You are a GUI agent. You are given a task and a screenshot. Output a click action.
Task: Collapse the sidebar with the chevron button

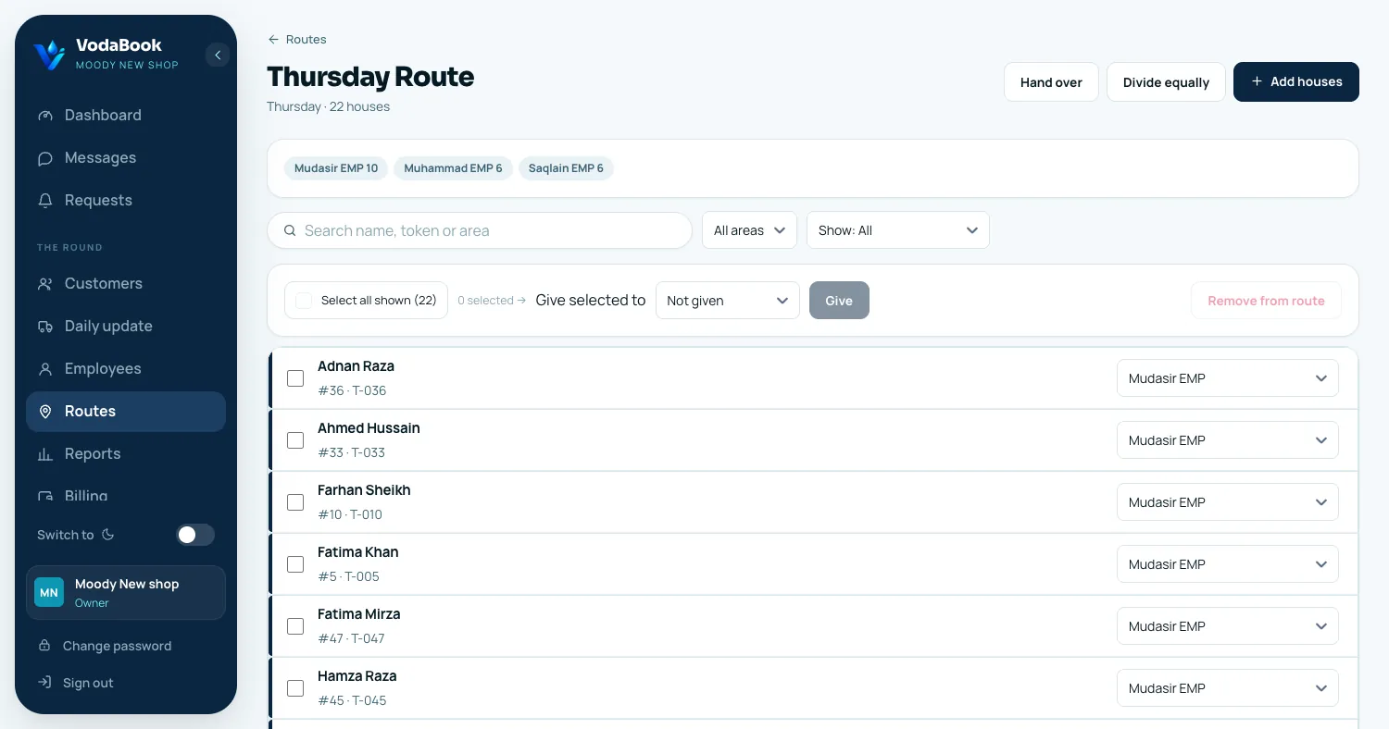click(218, 55)
